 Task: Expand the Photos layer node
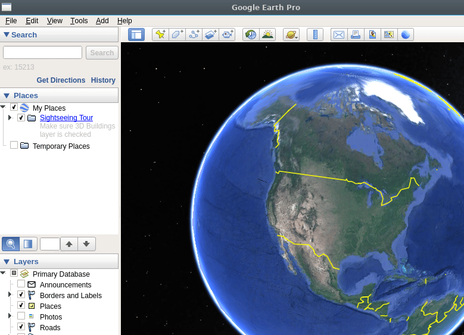[x=10, y=316]
